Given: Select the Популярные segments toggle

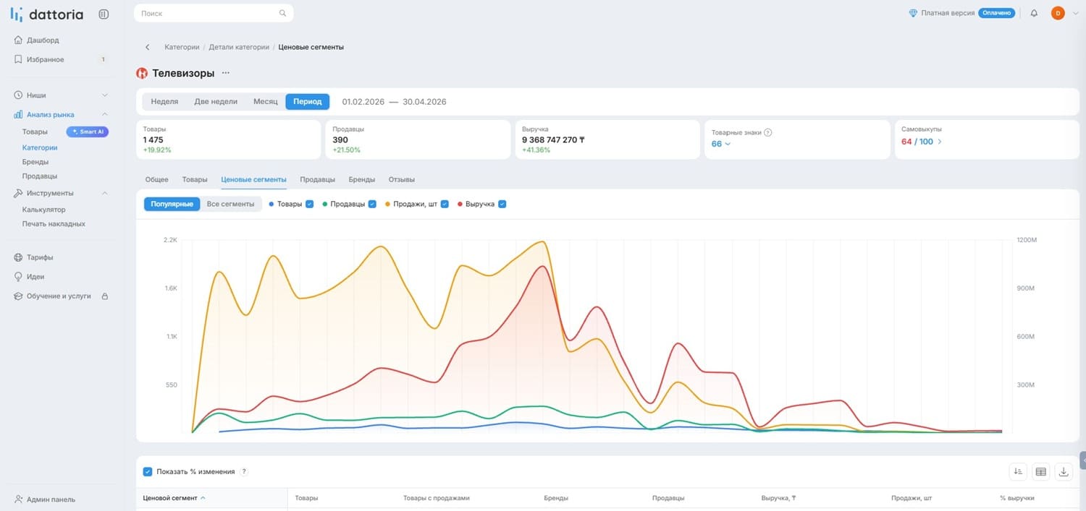Looking at the screenshot, I should tap(172, 204).
